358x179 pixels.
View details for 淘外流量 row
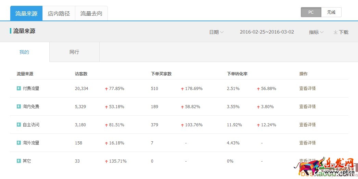(x=307, y=143)
